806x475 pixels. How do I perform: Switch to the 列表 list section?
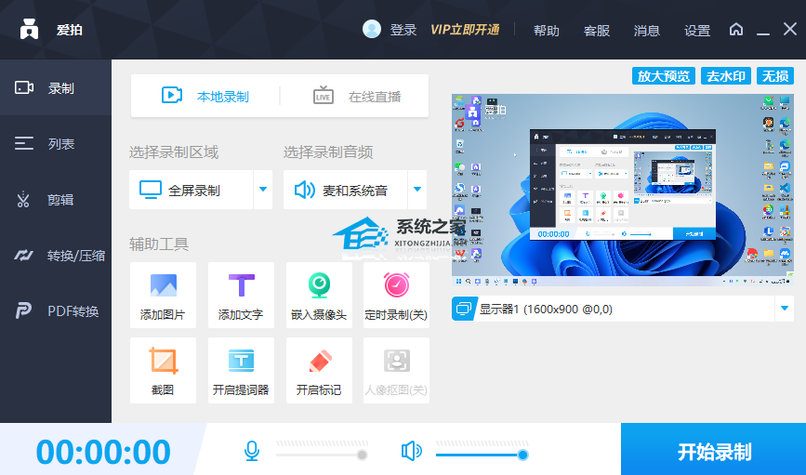[x=56, y=143]
